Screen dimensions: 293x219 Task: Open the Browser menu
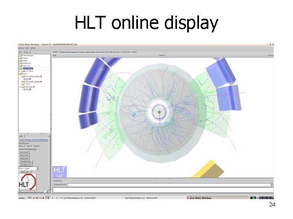pyautogui.click(x=21, y=48)
